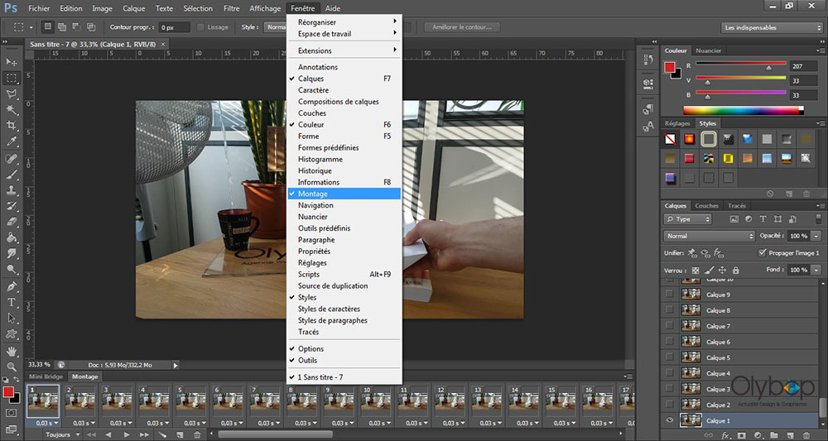The width and height of the screenshot is (828, 441).
Task: Open the collapsed History panel icon
Action: point(648,60)
